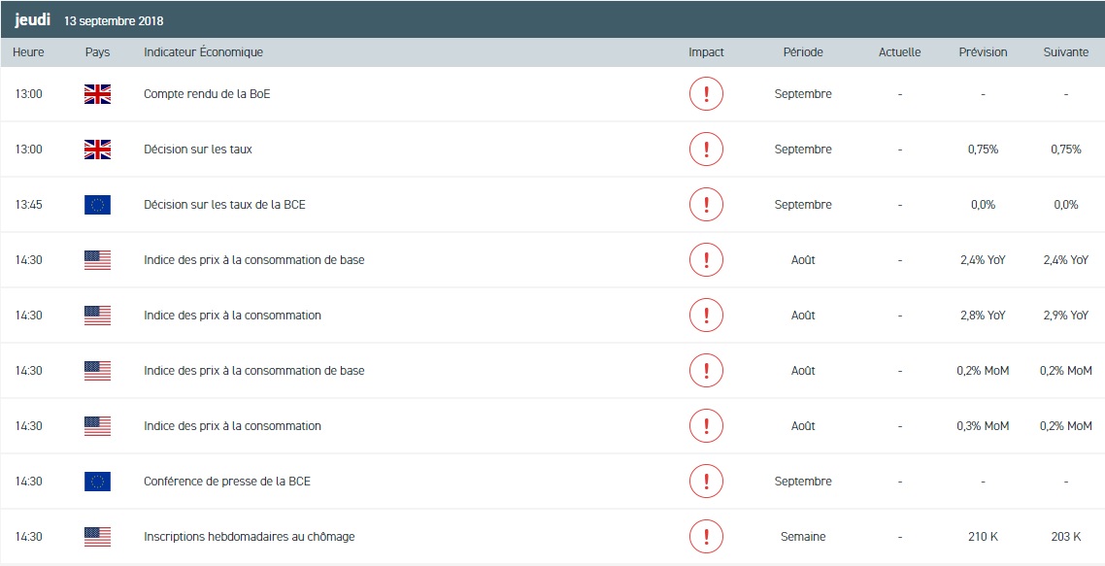Click the UK flag in the 13:00 Décision sur les taux row
Image resolution: width=1105 pixels, height=566 pixels.
[97, 150]
